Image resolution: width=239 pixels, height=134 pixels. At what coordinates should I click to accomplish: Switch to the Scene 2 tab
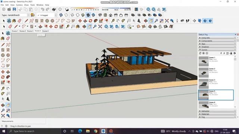click(22, 31)
